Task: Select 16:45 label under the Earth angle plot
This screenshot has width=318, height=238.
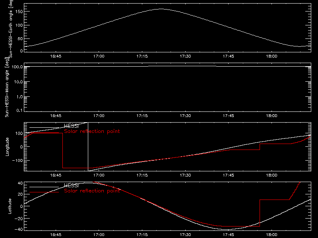Action: [56, 56]
